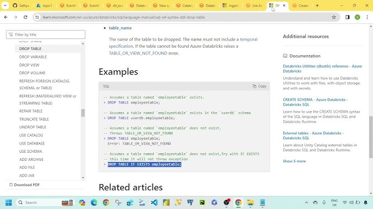373x209 pixels.
Task: Launch Microsoft Edge from the taskbar
Action: pyautogui.click(x=94, y=203)
